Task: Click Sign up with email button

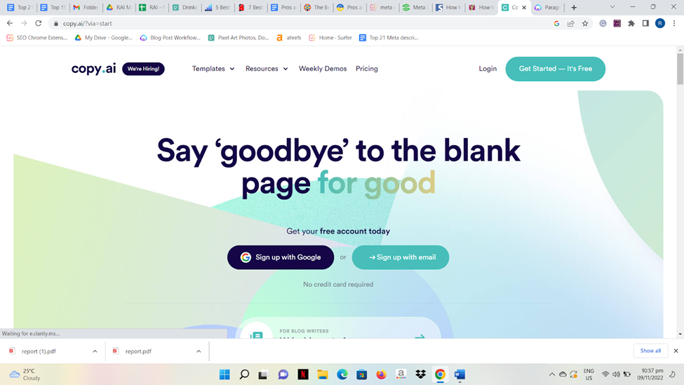Action: tap(401, 257)
